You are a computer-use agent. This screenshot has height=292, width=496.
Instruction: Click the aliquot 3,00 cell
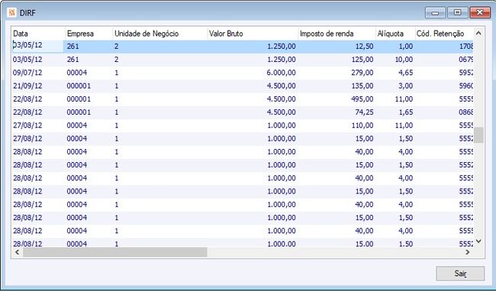[x=405, y=86]
